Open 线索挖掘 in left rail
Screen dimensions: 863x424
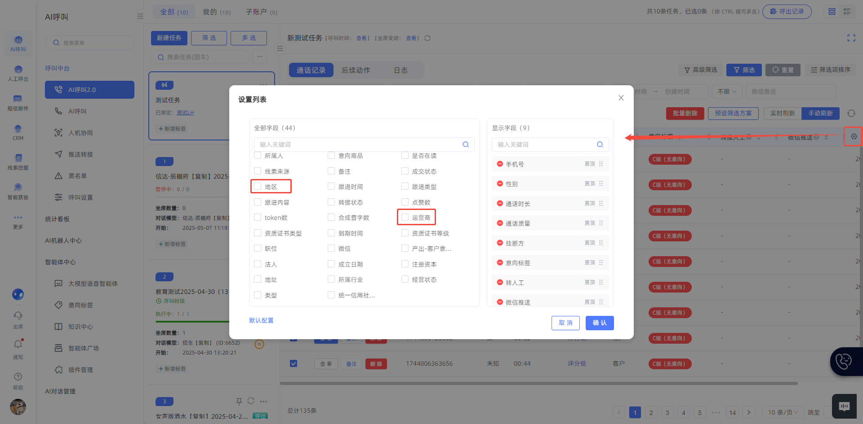[x=18, y=162]
